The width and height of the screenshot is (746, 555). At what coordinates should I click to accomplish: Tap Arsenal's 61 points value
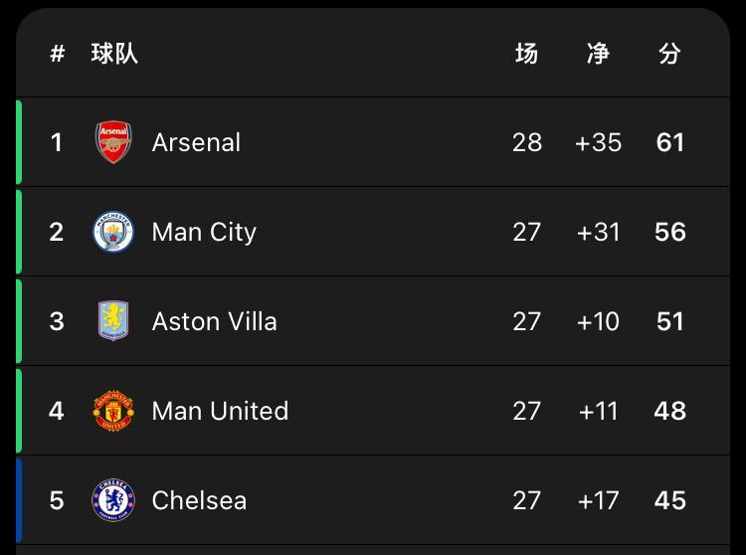pos(669,142)
